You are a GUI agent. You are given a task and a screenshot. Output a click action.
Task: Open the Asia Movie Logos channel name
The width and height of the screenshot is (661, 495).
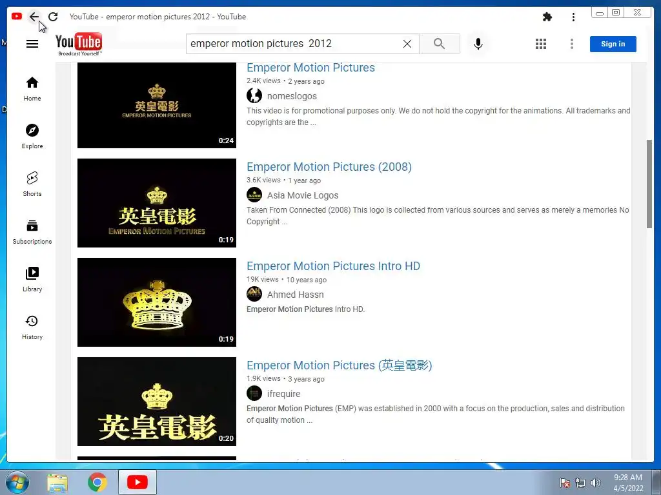pyautogui.click(x=303, y=195)
